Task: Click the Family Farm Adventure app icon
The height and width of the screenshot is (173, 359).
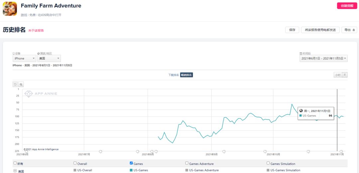Action: point(10,9)
